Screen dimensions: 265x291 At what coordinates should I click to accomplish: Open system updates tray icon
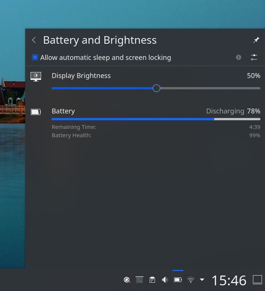point(127,280)
